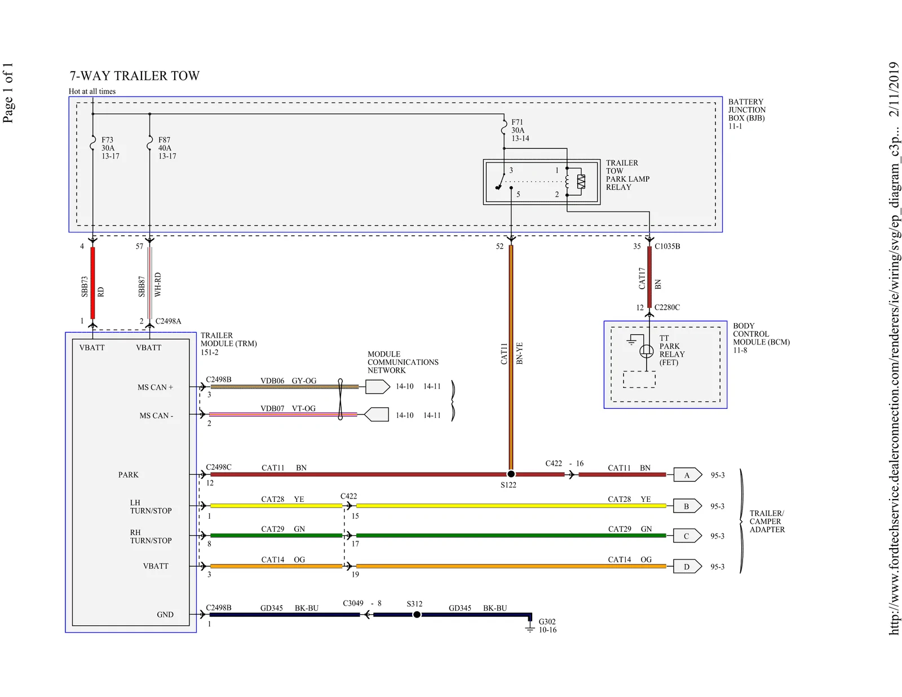
Task: Click the 'TRAILER TOW PARK LAMP RELAY' label
Action: pos(627,175)
